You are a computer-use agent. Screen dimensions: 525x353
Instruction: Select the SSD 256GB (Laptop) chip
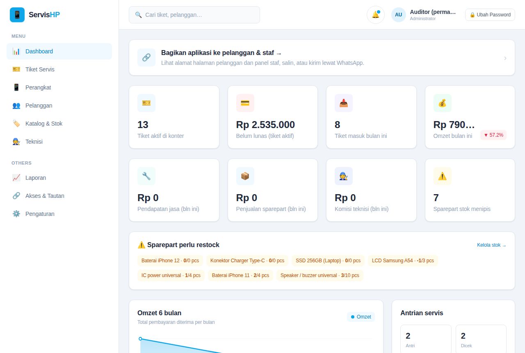(x=328, y=261)
